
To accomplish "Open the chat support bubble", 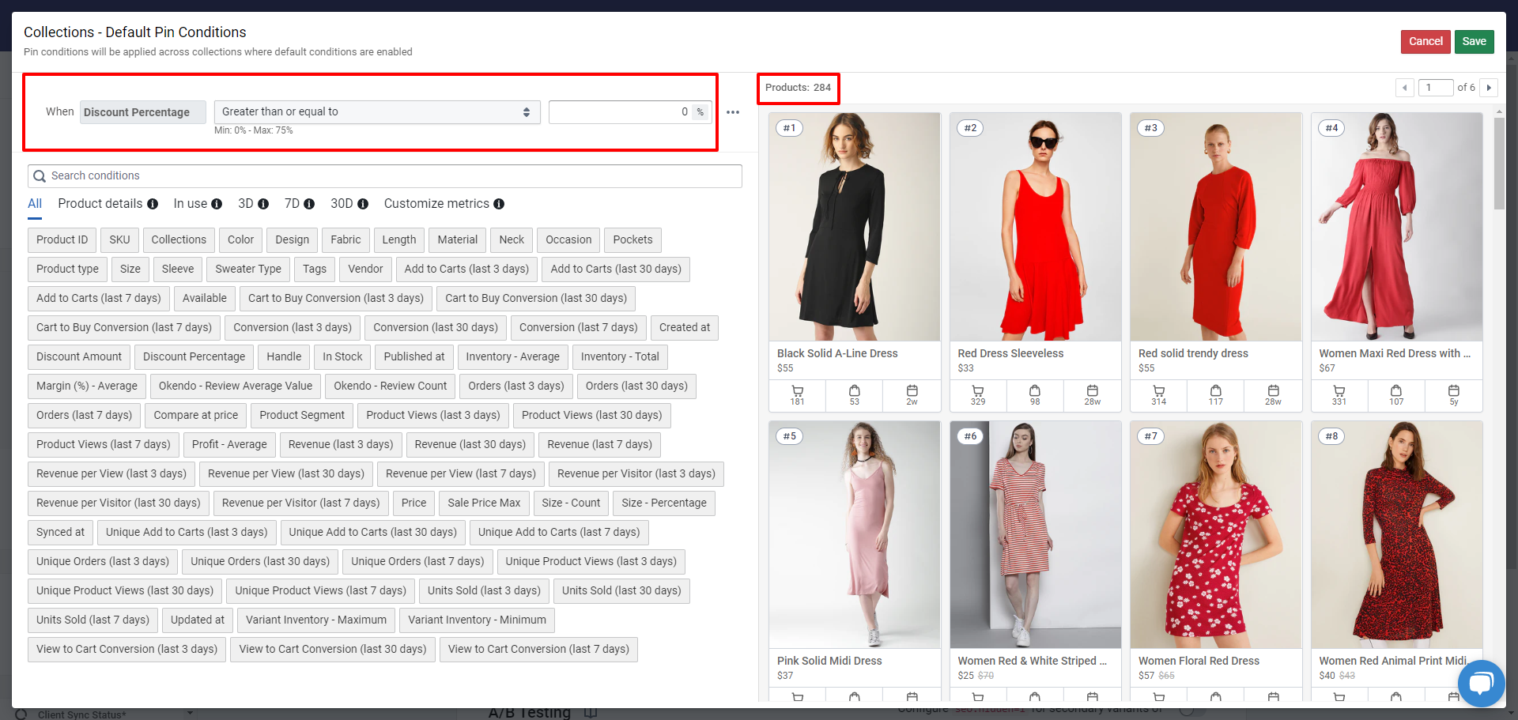I will tap(1481, 683).
